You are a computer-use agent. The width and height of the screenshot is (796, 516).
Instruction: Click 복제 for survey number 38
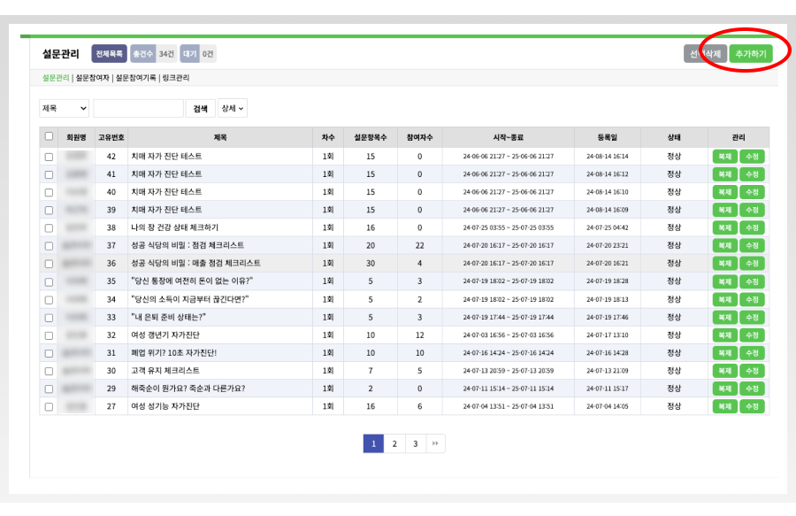pyautogui.click(x=724, y=227)
